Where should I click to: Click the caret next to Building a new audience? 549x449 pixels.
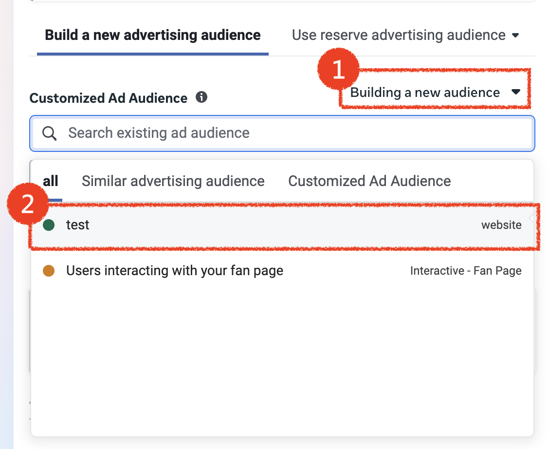coord(516,92)
